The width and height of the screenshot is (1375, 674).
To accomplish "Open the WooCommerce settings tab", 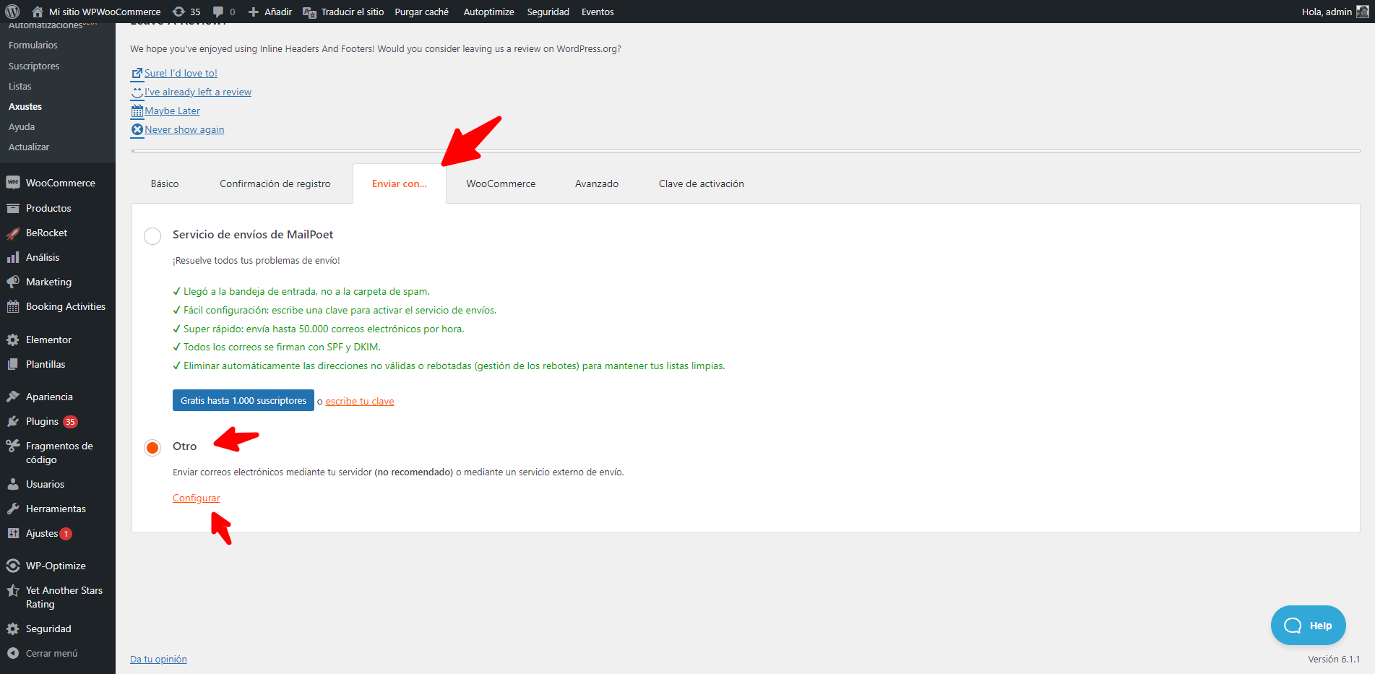I will pyautogui.click(x=501, y=183).
